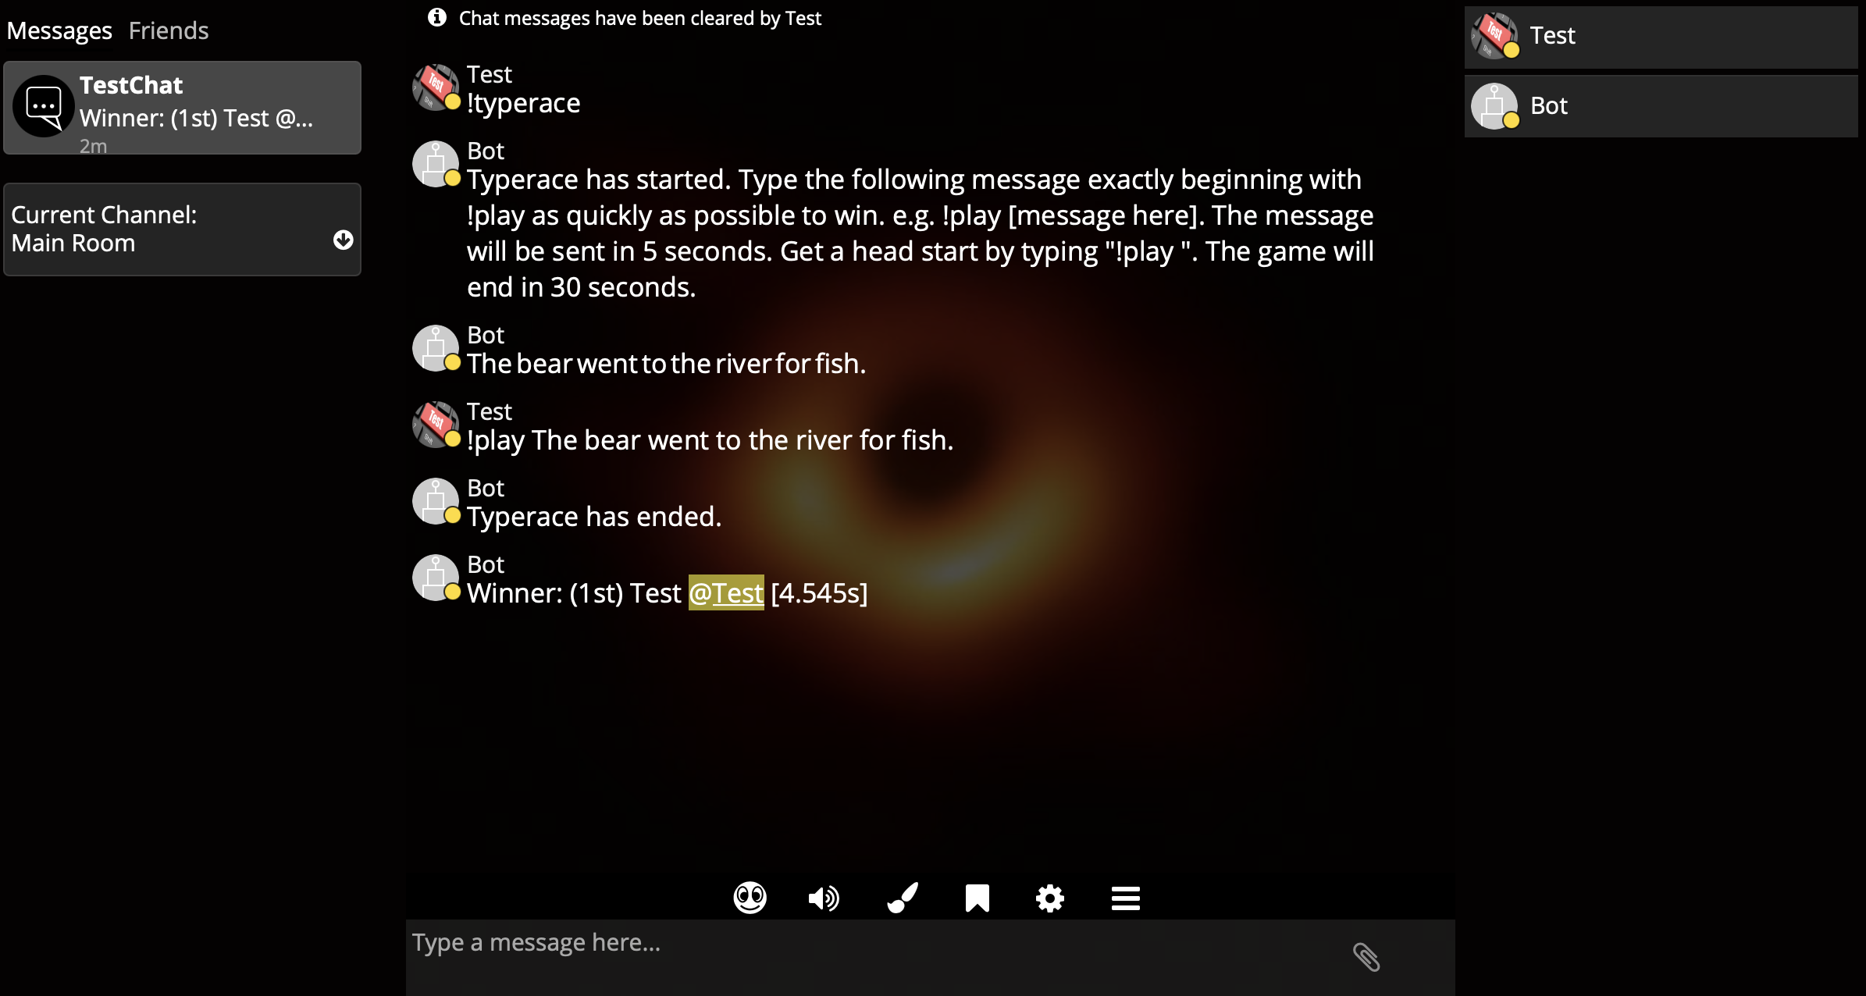
Task: Click the bookmark icon in toolbar
Action: coord(976,898)
